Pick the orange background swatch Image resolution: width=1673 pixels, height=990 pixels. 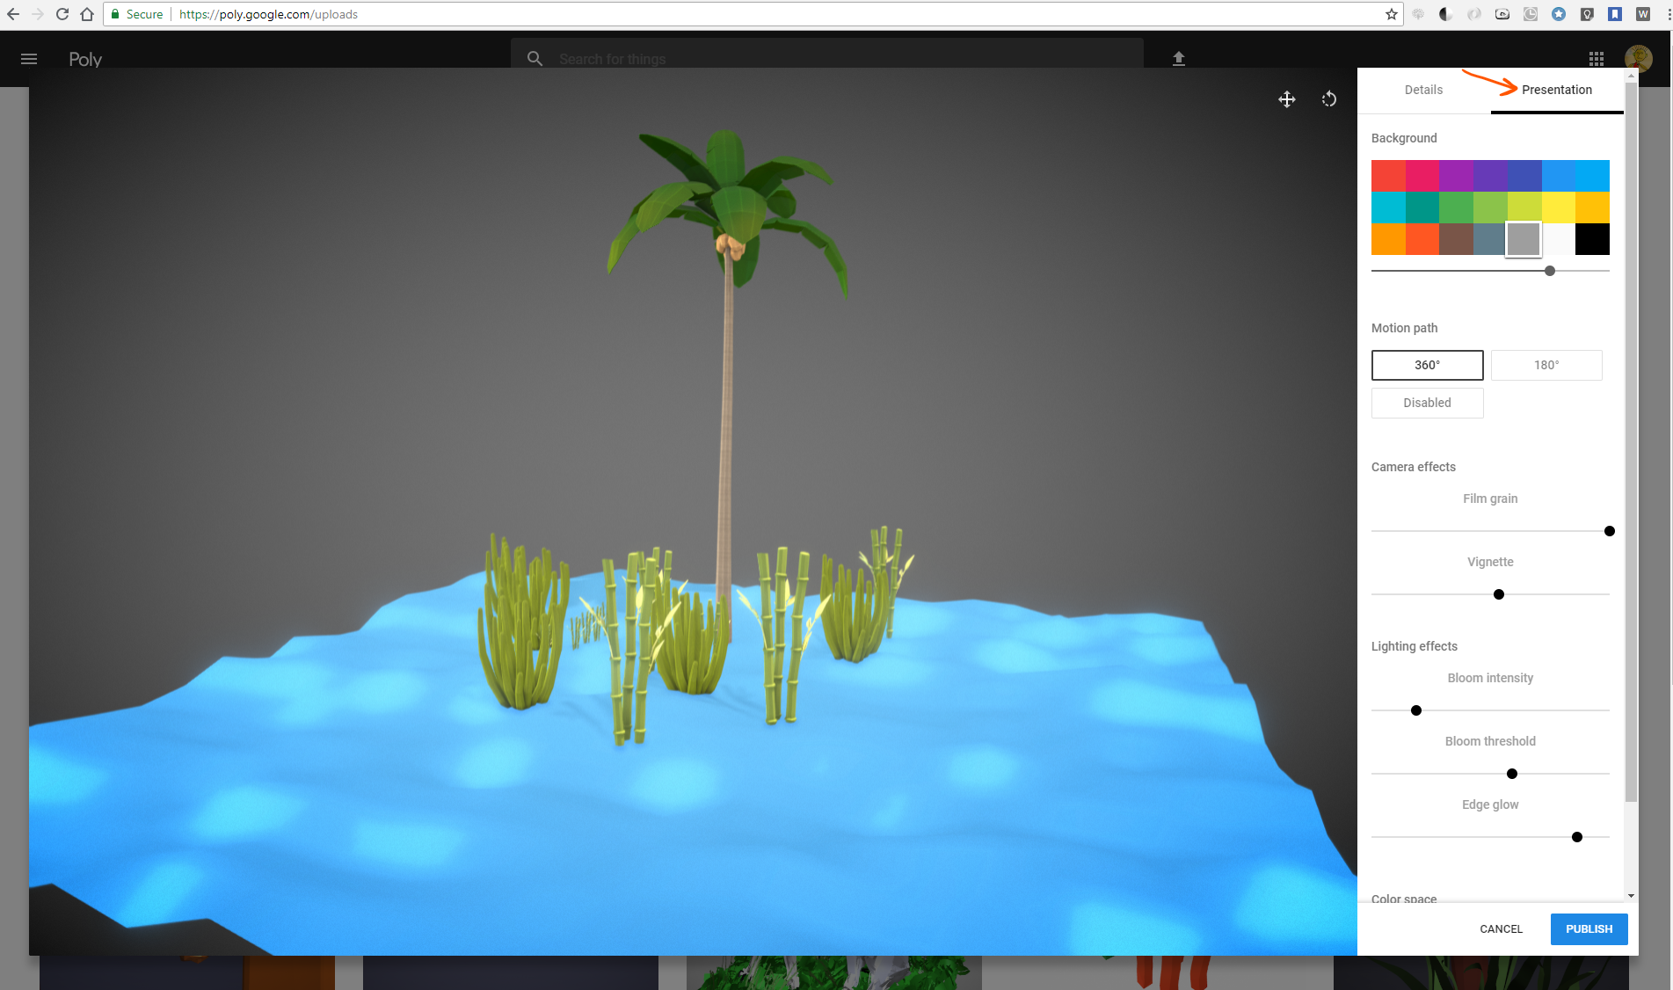tap(1388, 239)
